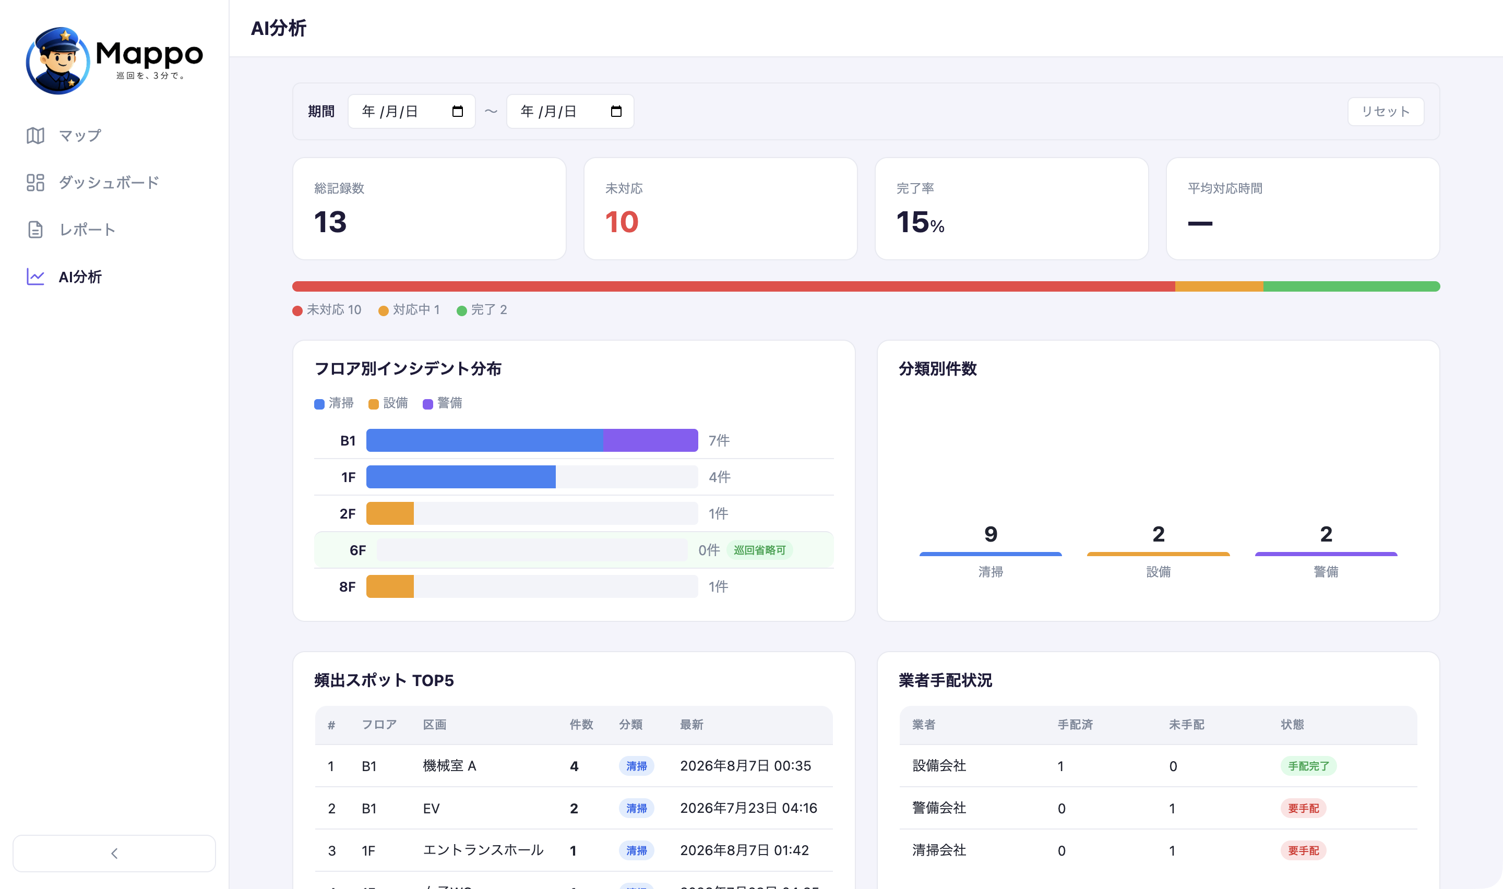The width and height of the screenshot is (1503, 889).
Task: Click the リセット button
Action: point(1386,112)
